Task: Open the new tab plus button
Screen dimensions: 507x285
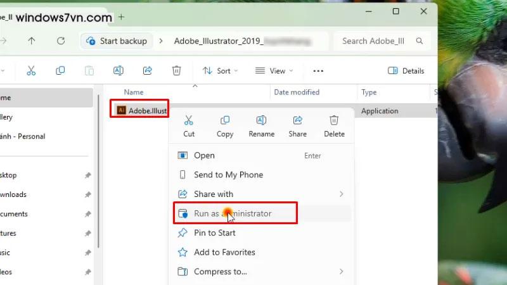Action: [122, 16]
